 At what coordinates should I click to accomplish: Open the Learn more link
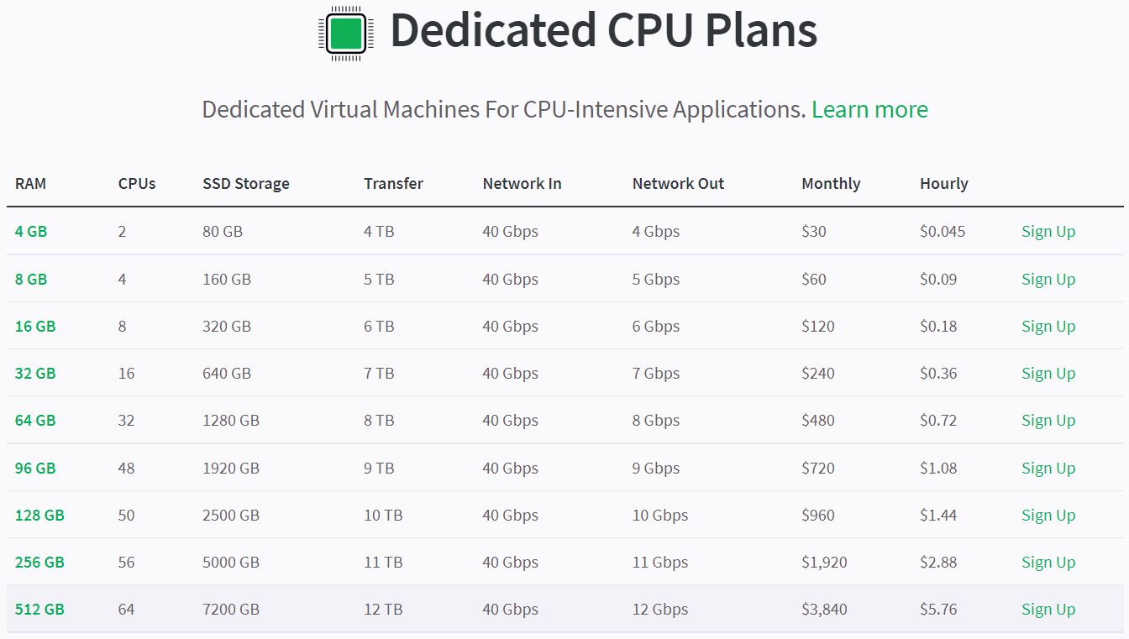pyautogui.click(x=870, y=110)
